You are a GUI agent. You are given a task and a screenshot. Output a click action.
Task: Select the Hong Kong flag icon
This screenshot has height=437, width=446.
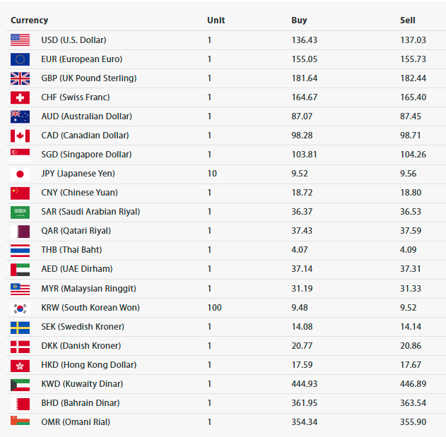(x=20, y=366)
